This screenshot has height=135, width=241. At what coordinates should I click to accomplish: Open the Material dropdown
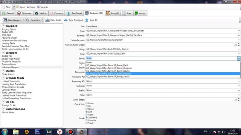point(239,86)
